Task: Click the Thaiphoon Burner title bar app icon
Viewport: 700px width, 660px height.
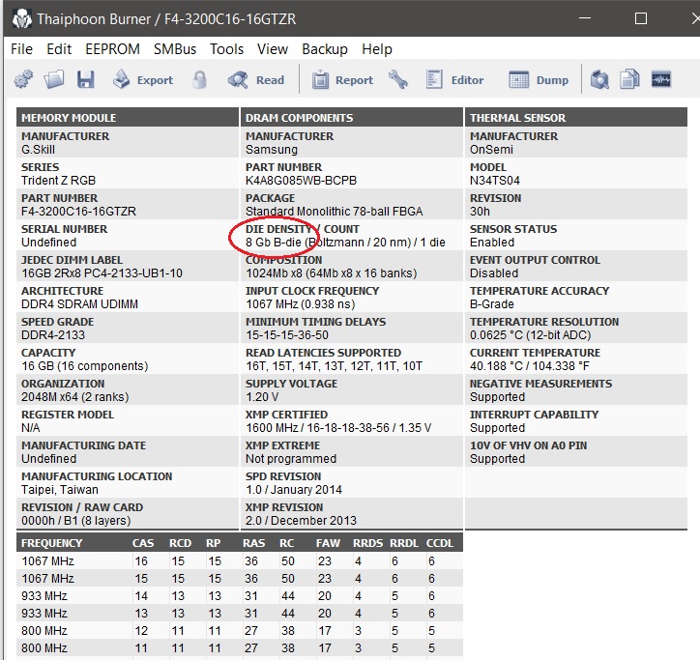Action: (x=22, y=19)
